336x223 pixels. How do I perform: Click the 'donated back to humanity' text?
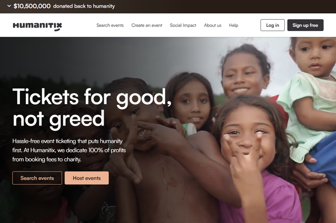[x=84, y=6]
